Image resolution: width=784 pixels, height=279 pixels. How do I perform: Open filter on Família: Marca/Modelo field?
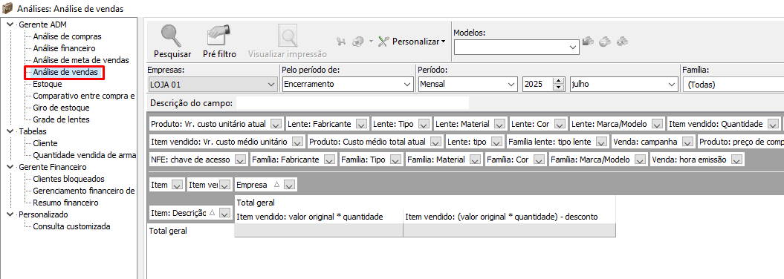(640, 160)
